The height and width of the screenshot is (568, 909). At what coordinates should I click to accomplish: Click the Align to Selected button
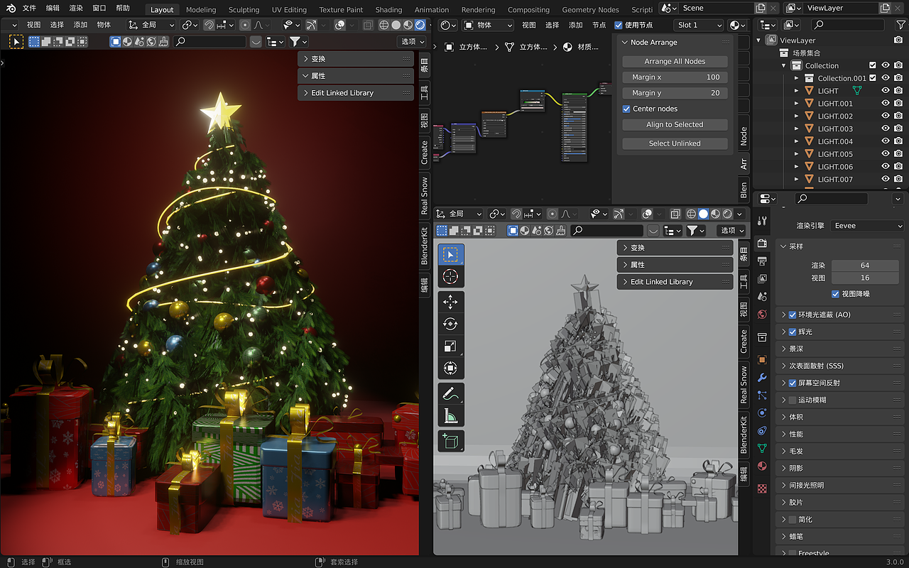click(x=675, y=125)
